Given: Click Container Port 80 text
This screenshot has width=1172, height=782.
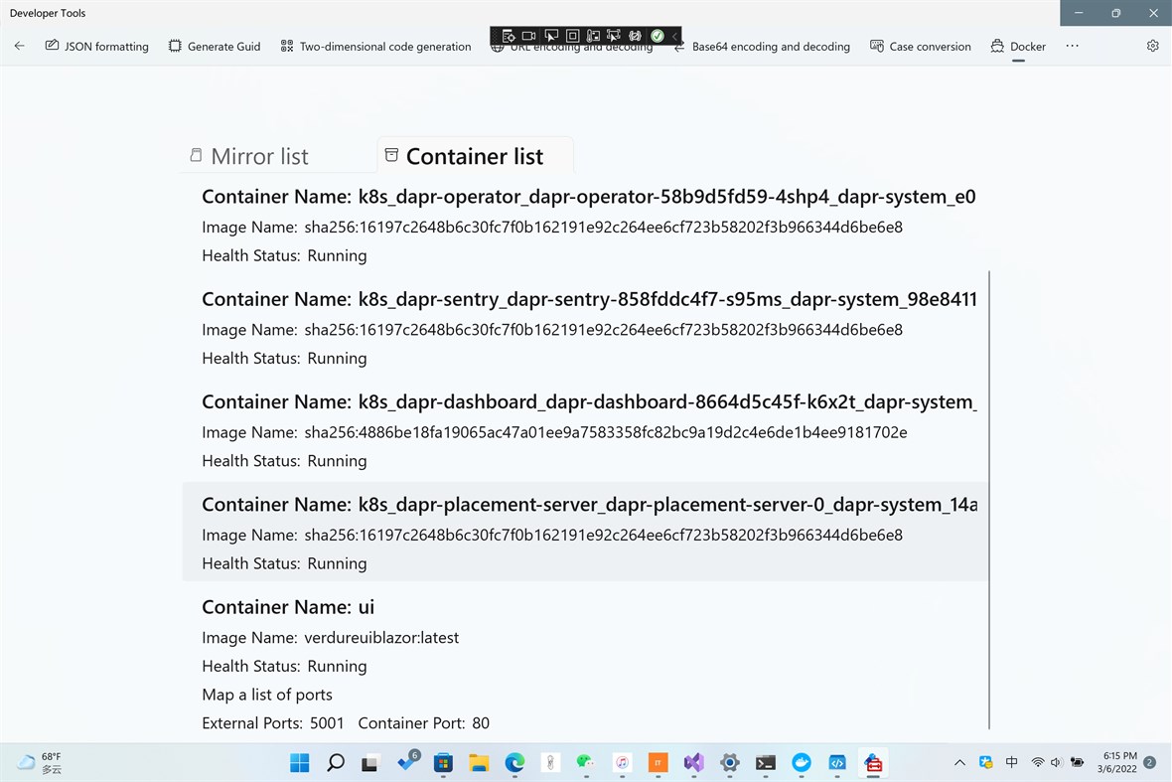Looking at the screenshot, I should pyautogui.click(x=424, y=723).
